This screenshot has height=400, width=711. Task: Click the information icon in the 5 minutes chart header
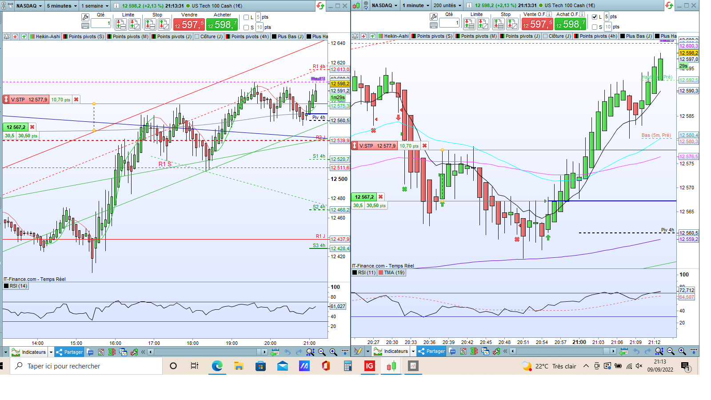[116, 6]
